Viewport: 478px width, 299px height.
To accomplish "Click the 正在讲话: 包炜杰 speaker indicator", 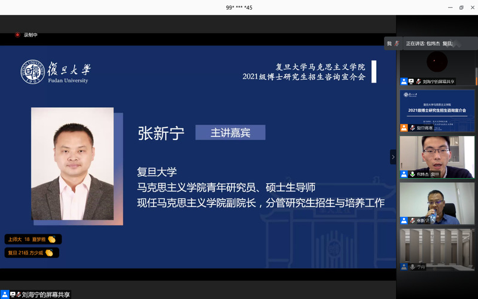I will coord(430,44).
